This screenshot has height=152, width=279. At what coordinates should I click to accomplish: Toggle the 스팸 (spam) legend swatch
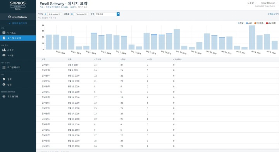(247, 23)
